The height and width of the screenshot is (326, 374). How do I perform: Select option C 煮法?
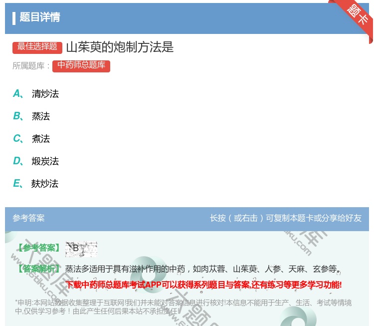point(31,138)
